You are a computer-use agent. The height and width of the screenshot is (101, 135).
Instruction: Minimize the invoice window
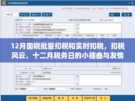pyautogui.click(x=129, y=3)
